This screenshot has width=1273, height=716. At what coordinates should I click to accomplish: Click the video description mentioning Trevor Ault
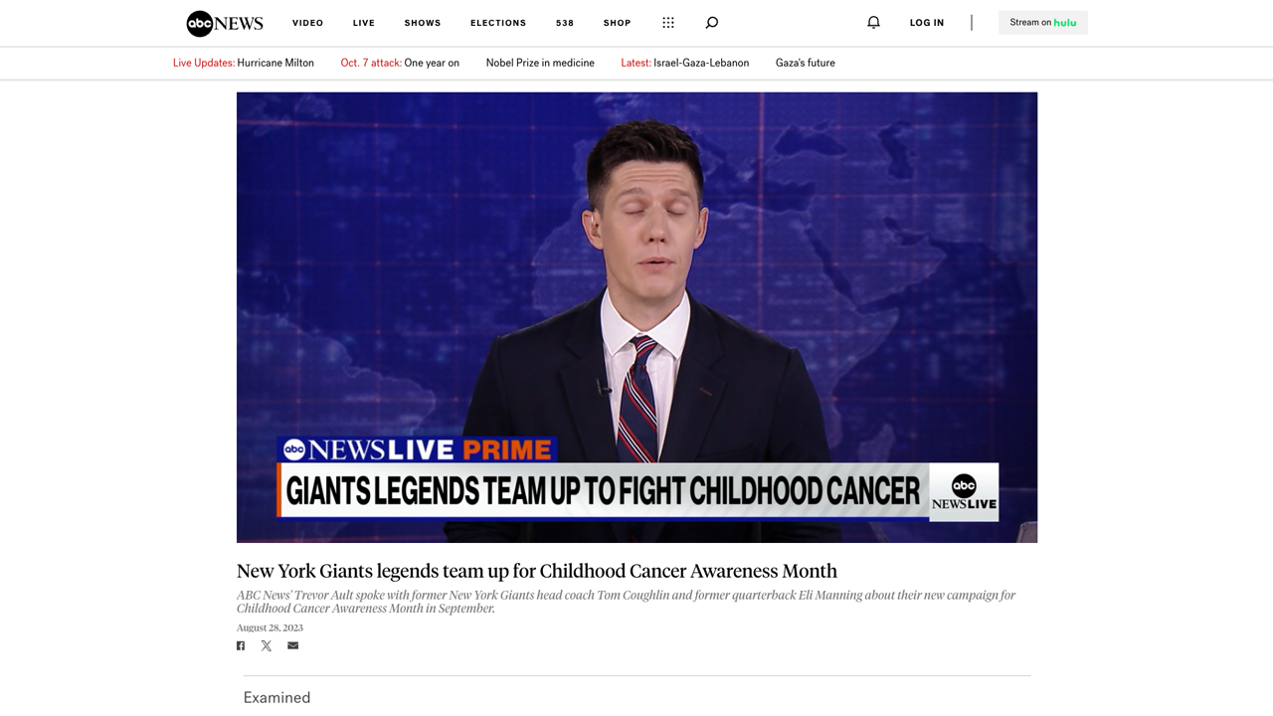[626, 602]
